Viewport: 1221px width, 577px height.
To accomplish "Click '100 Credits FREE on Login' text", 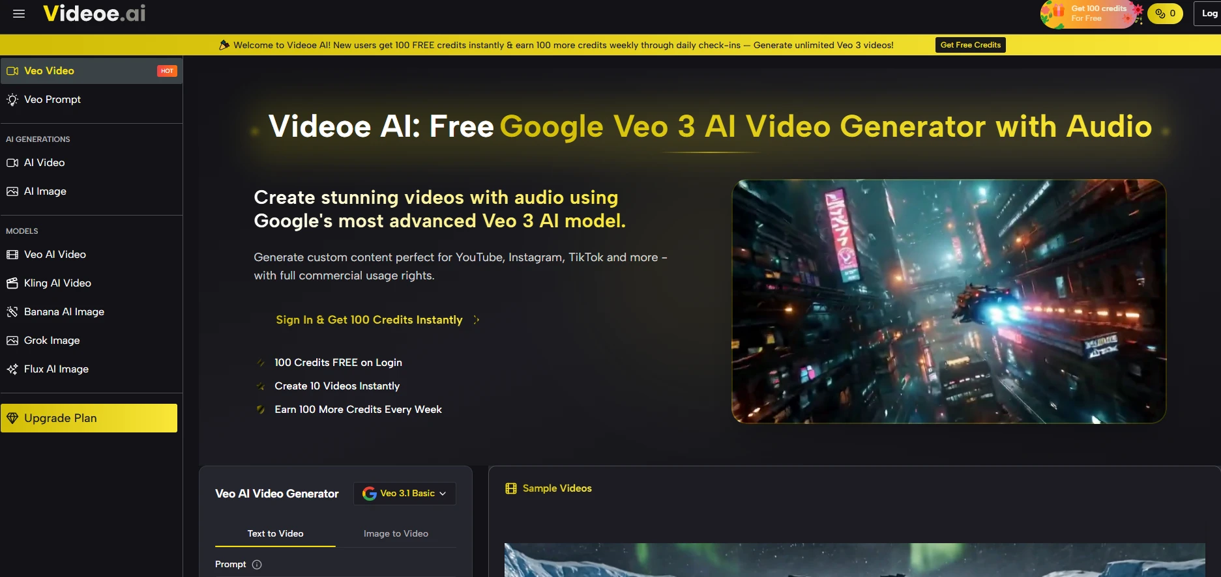I will 338,363.
